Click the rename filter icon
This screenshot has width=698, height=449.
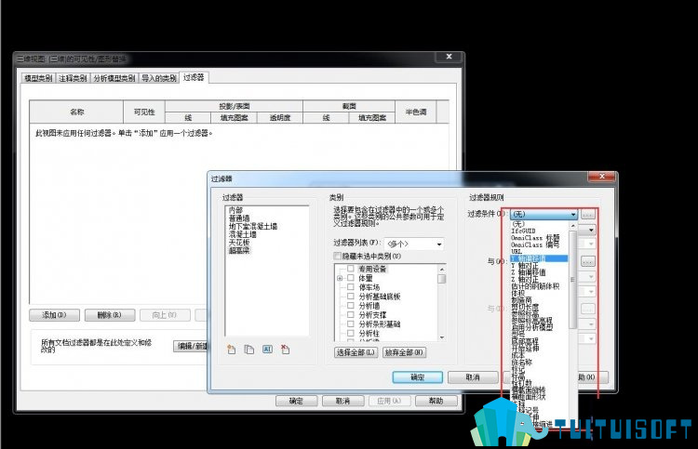click(x=267, y=350)
